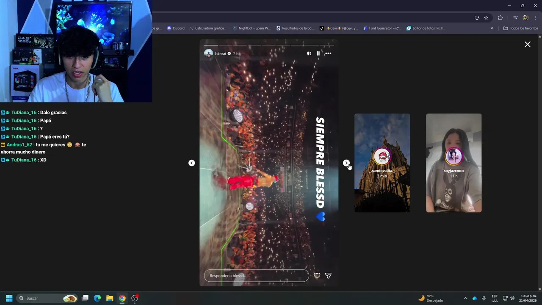Viewport: 542px width, 305px height.
Task: Open the Chrome three-dot menu
Action: (x=536, y=18)
